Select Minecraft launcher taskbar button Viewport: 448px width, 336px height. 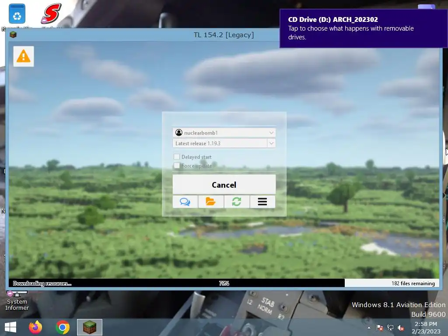(90, 327)
